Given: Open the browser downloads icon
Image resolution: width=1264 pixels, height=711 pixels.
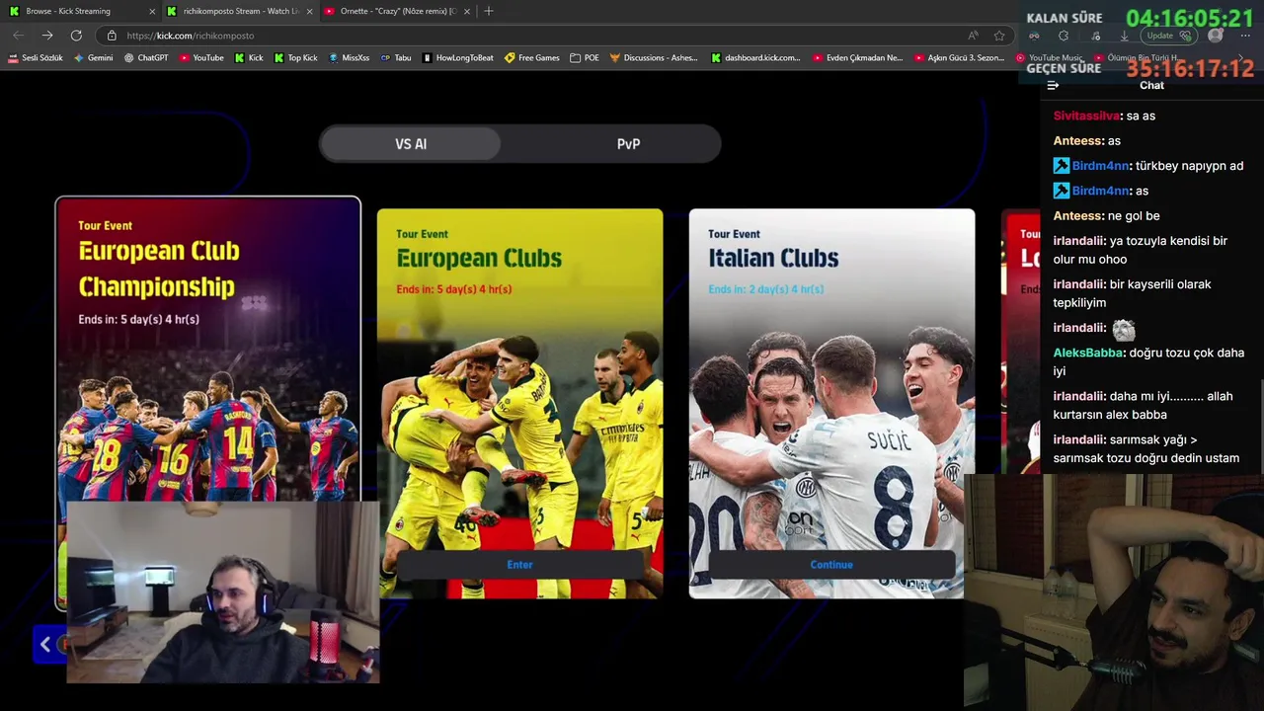Looking at the screenshot, I should pyautogui.click(x=1124, y=36).
